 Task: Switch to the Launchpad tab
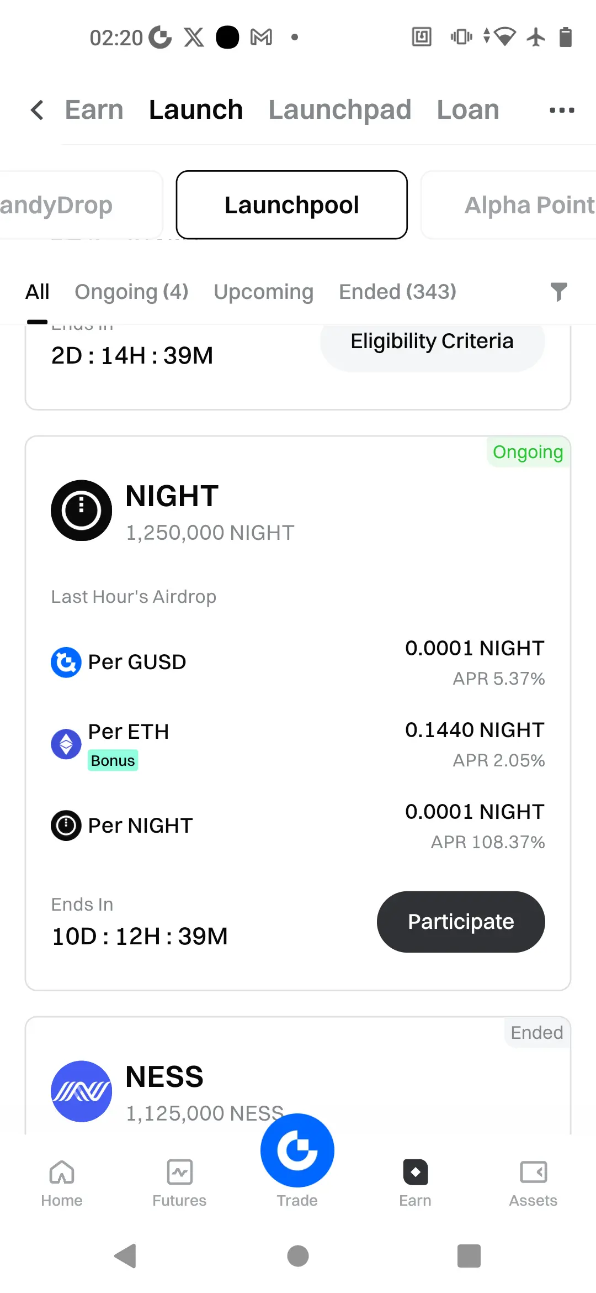point(340,110)
